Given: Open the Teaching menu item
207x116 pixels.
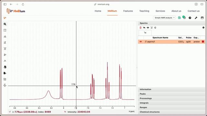Looking at the screenshot, I should (x=144, y=11).
